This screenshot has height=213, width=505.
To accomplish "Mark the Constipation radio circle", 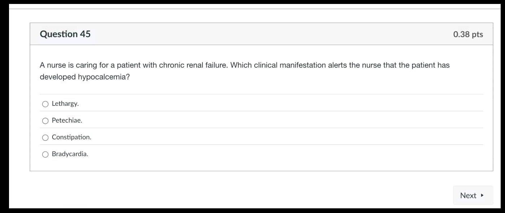I will point(45,137).
